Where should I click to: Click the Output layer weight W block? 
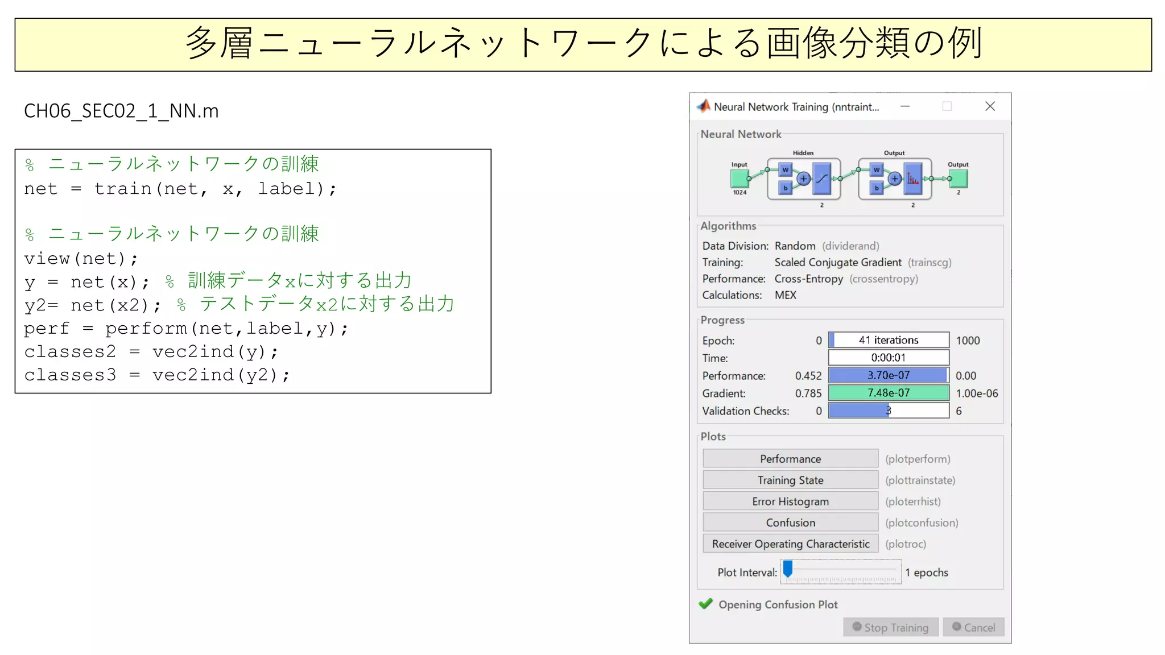tap(877, 170)
